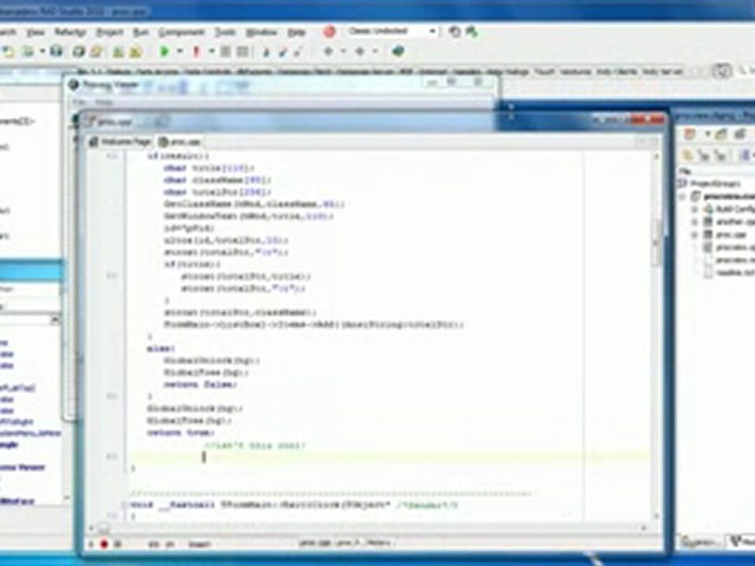Open the dropdown next to back navigation arrow

[x=344, y=51]
